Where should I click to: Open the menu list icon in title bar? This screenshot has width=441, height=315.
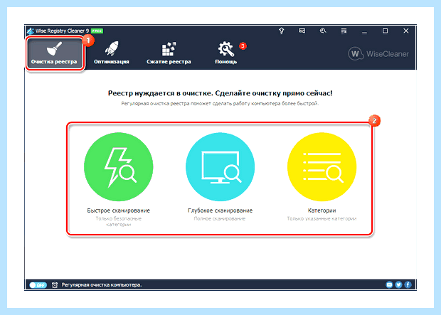point(344,31)
